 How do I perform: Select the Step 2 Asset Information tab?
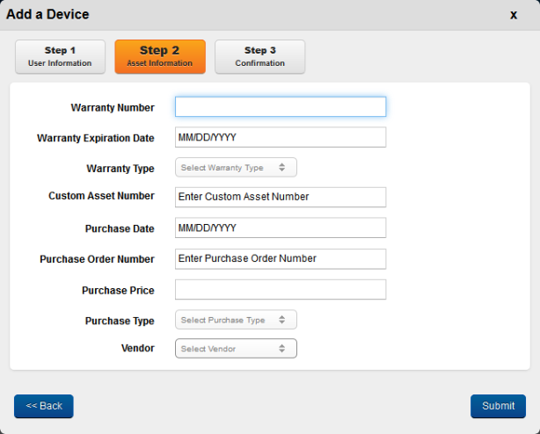(160, 57)
